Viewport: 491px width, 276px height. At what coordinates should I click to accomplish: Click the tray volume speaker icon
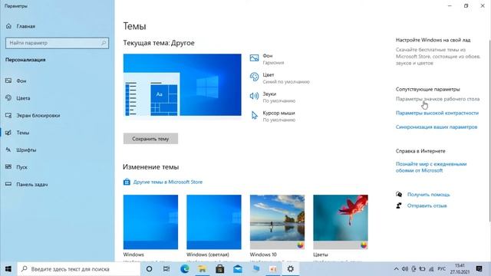tap(405, 269)
